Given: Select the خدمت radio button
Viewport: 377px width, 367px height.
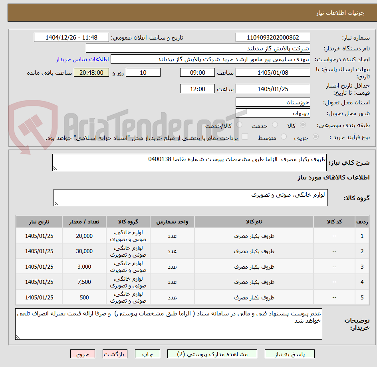Looking at the screenshot, I should click(275, 124).
